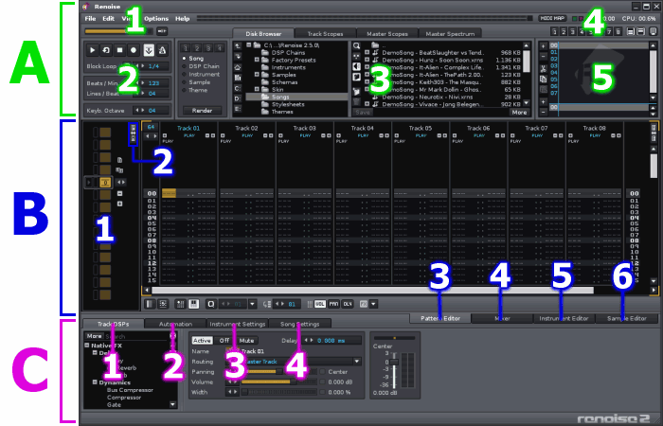Image resolution: width=663 pixels, height=426 pixels.
Task: Click the home folder icon in Disk Browser
Action: pyautogui.click(x=238, y=67)
